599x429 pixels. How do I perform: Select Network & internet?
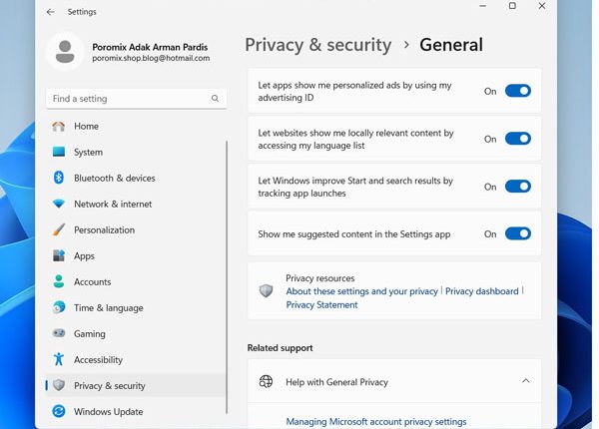[x=136, y=204]
